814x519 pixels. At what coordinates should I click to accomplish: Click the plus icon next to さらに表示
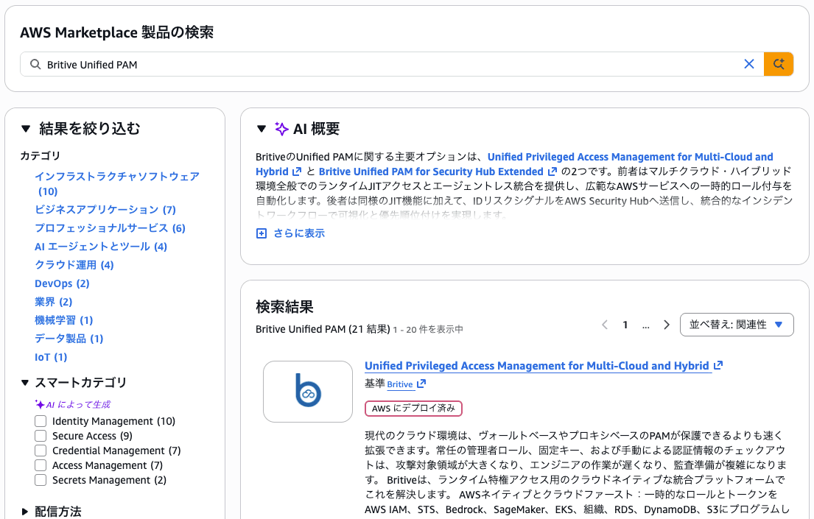262,234
